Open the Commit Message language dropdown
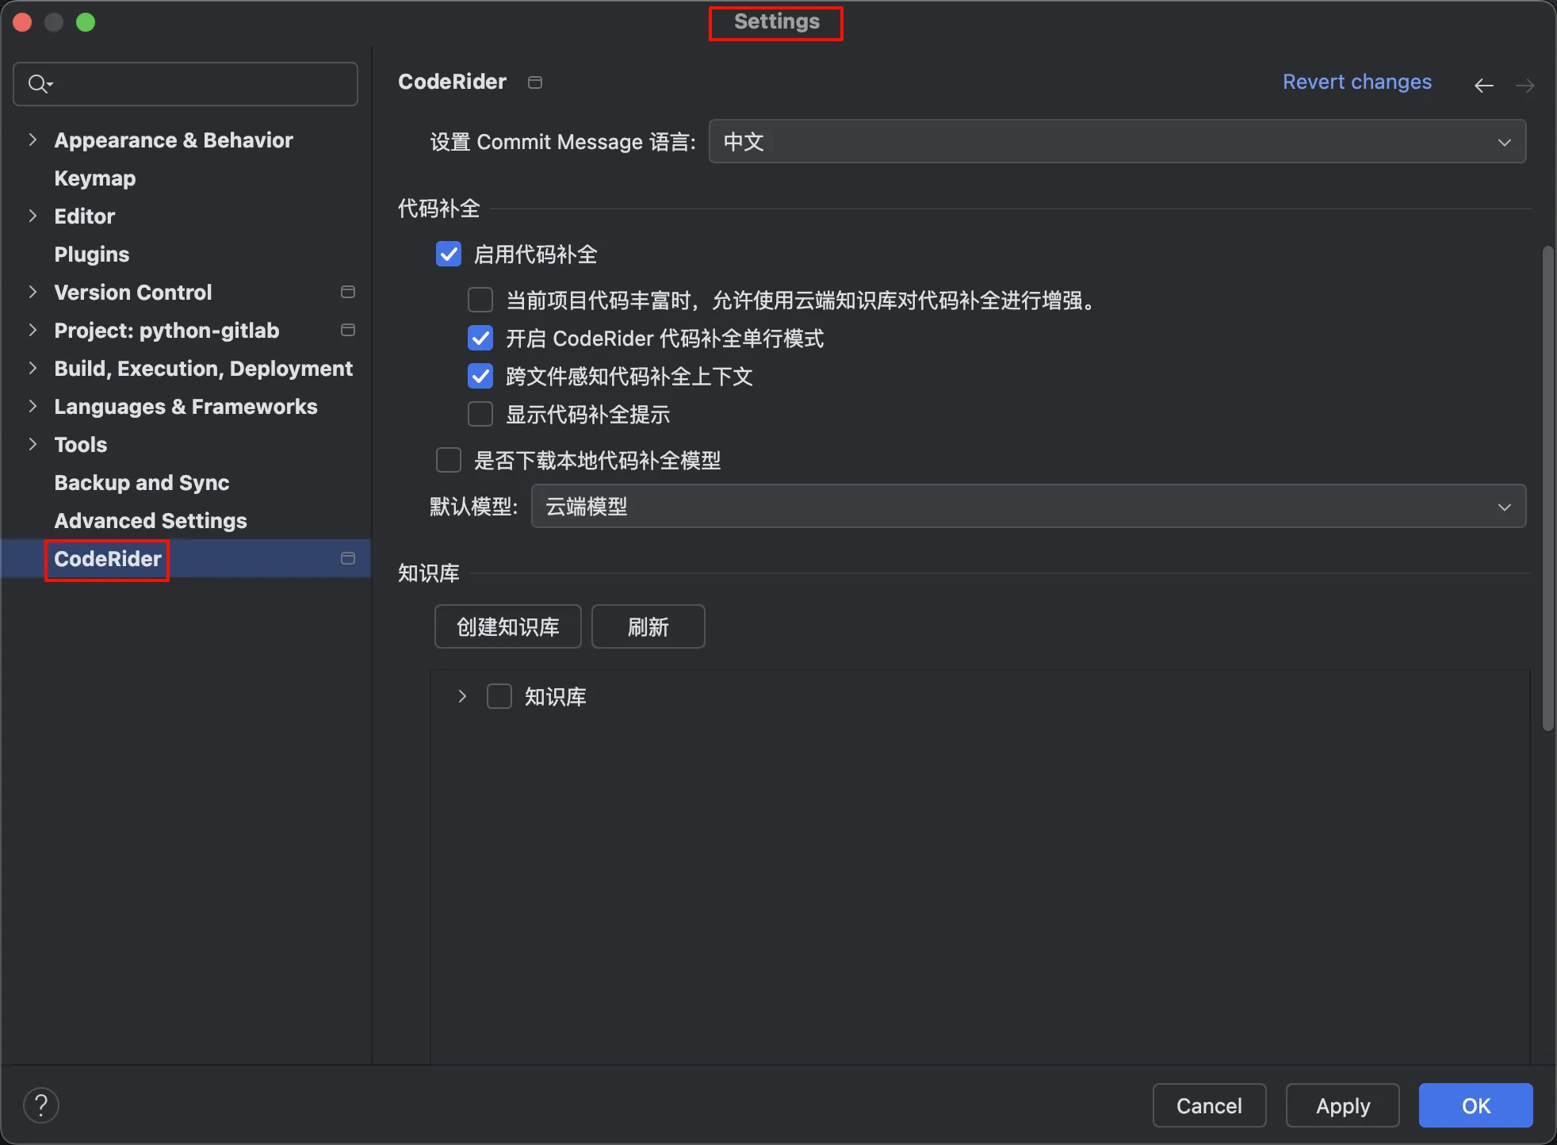The image size is (1557, 1145). tap(1116, 141)
